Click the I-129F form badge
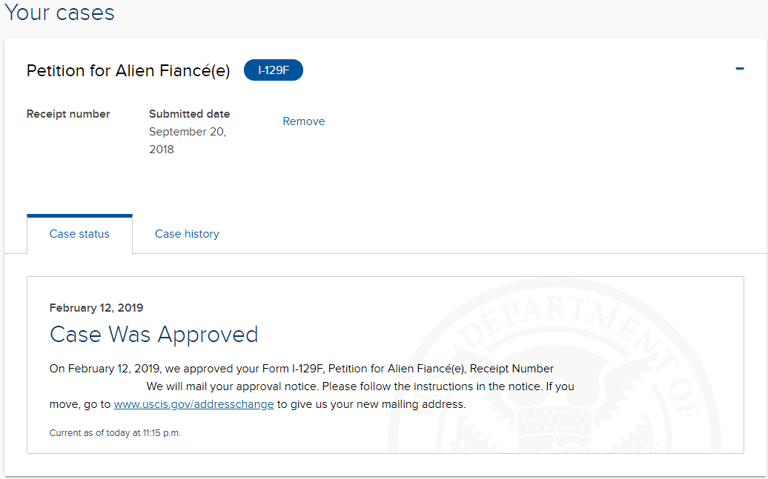 pyautogui.click(x=274, y=70)
